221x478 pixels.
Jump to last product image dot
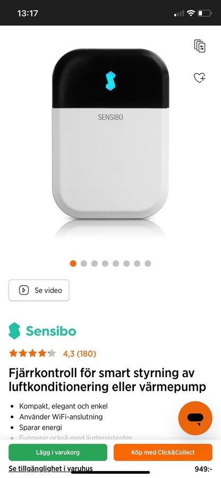click(148, 263)
